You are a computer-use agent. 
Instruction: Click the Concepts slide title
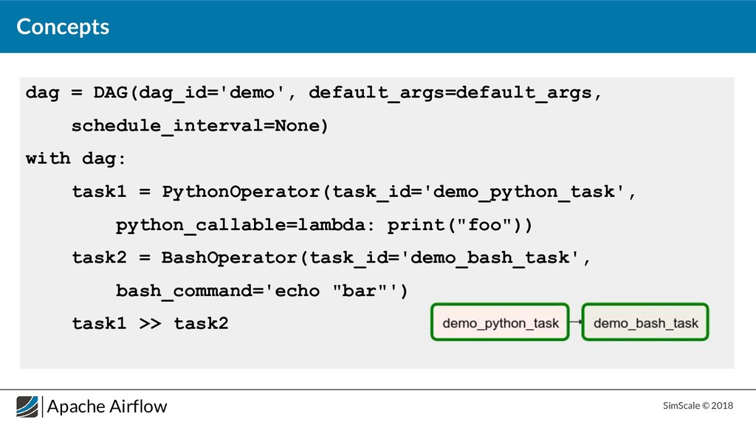click(x=63, y=27)
